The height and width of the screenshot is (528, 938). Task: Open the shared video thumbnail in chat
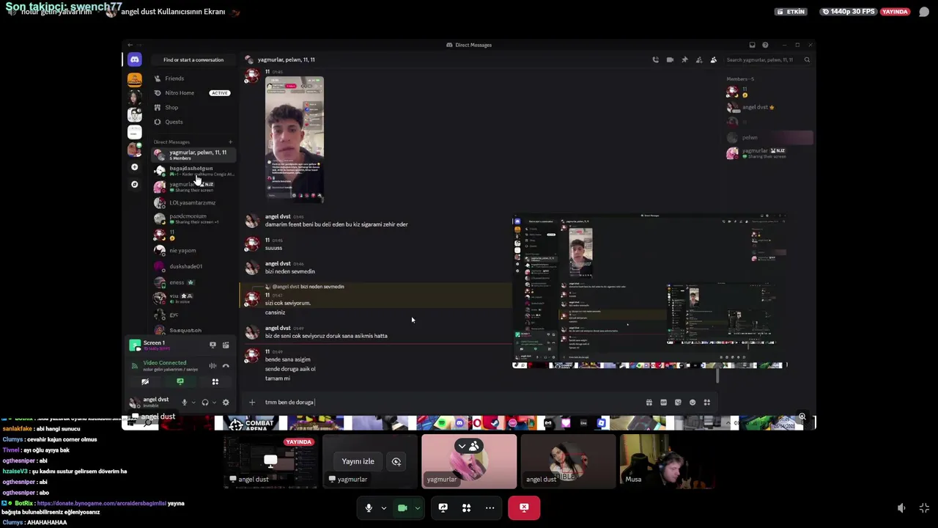pyautogui.click(x=294, y=139)
